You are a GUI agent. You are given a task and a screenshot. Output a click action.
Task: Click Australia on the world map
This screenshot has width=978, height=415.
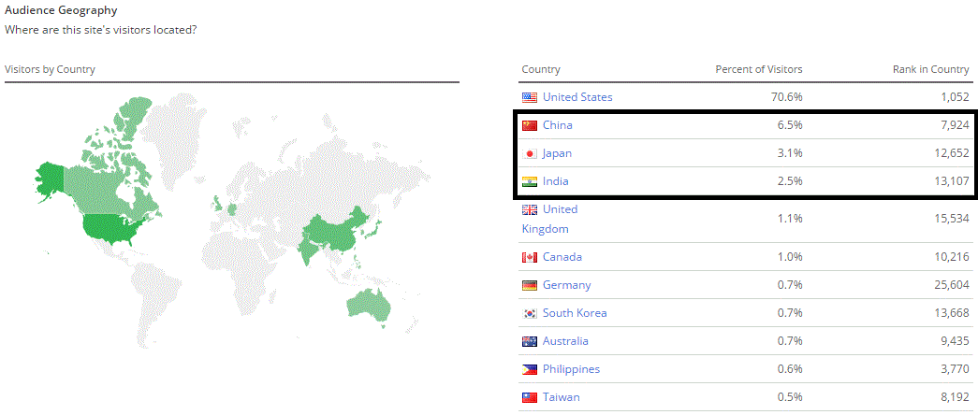(370, 301)
